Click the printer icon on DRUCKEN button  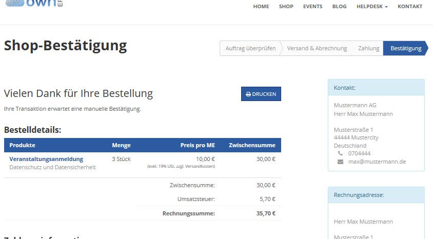point(248,94)
